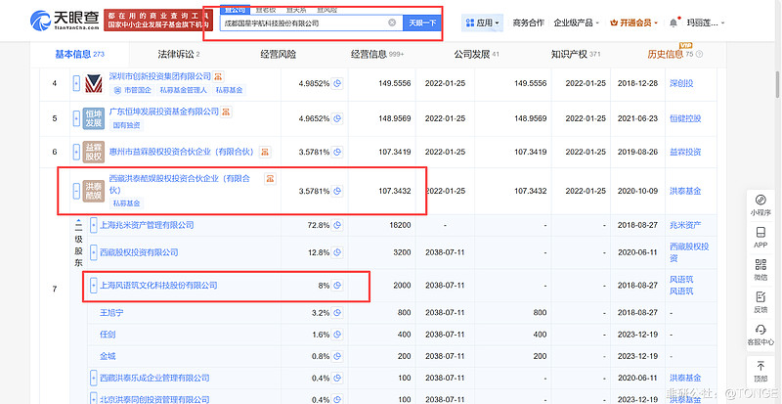Open equity chart icon for 惠州市益霖股权投资

pos(265,152)
